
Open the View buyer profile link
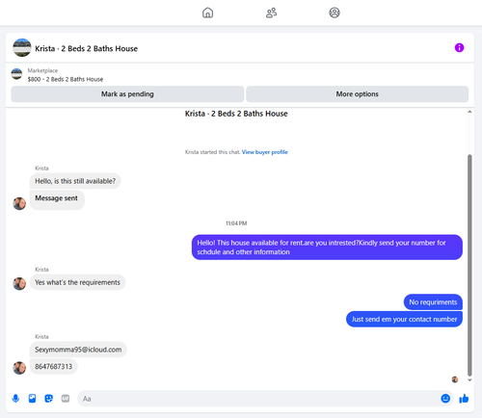(x=264, y=152)
